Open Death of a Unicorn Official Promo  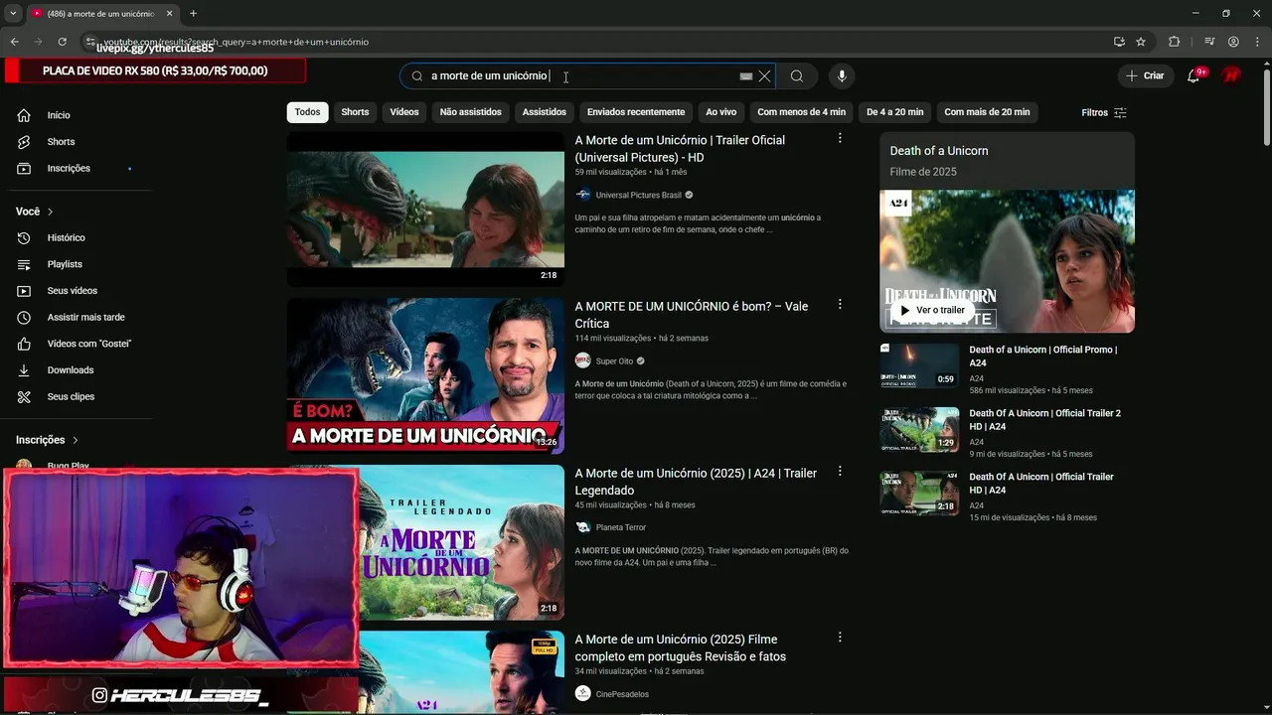pos(1043,357)
